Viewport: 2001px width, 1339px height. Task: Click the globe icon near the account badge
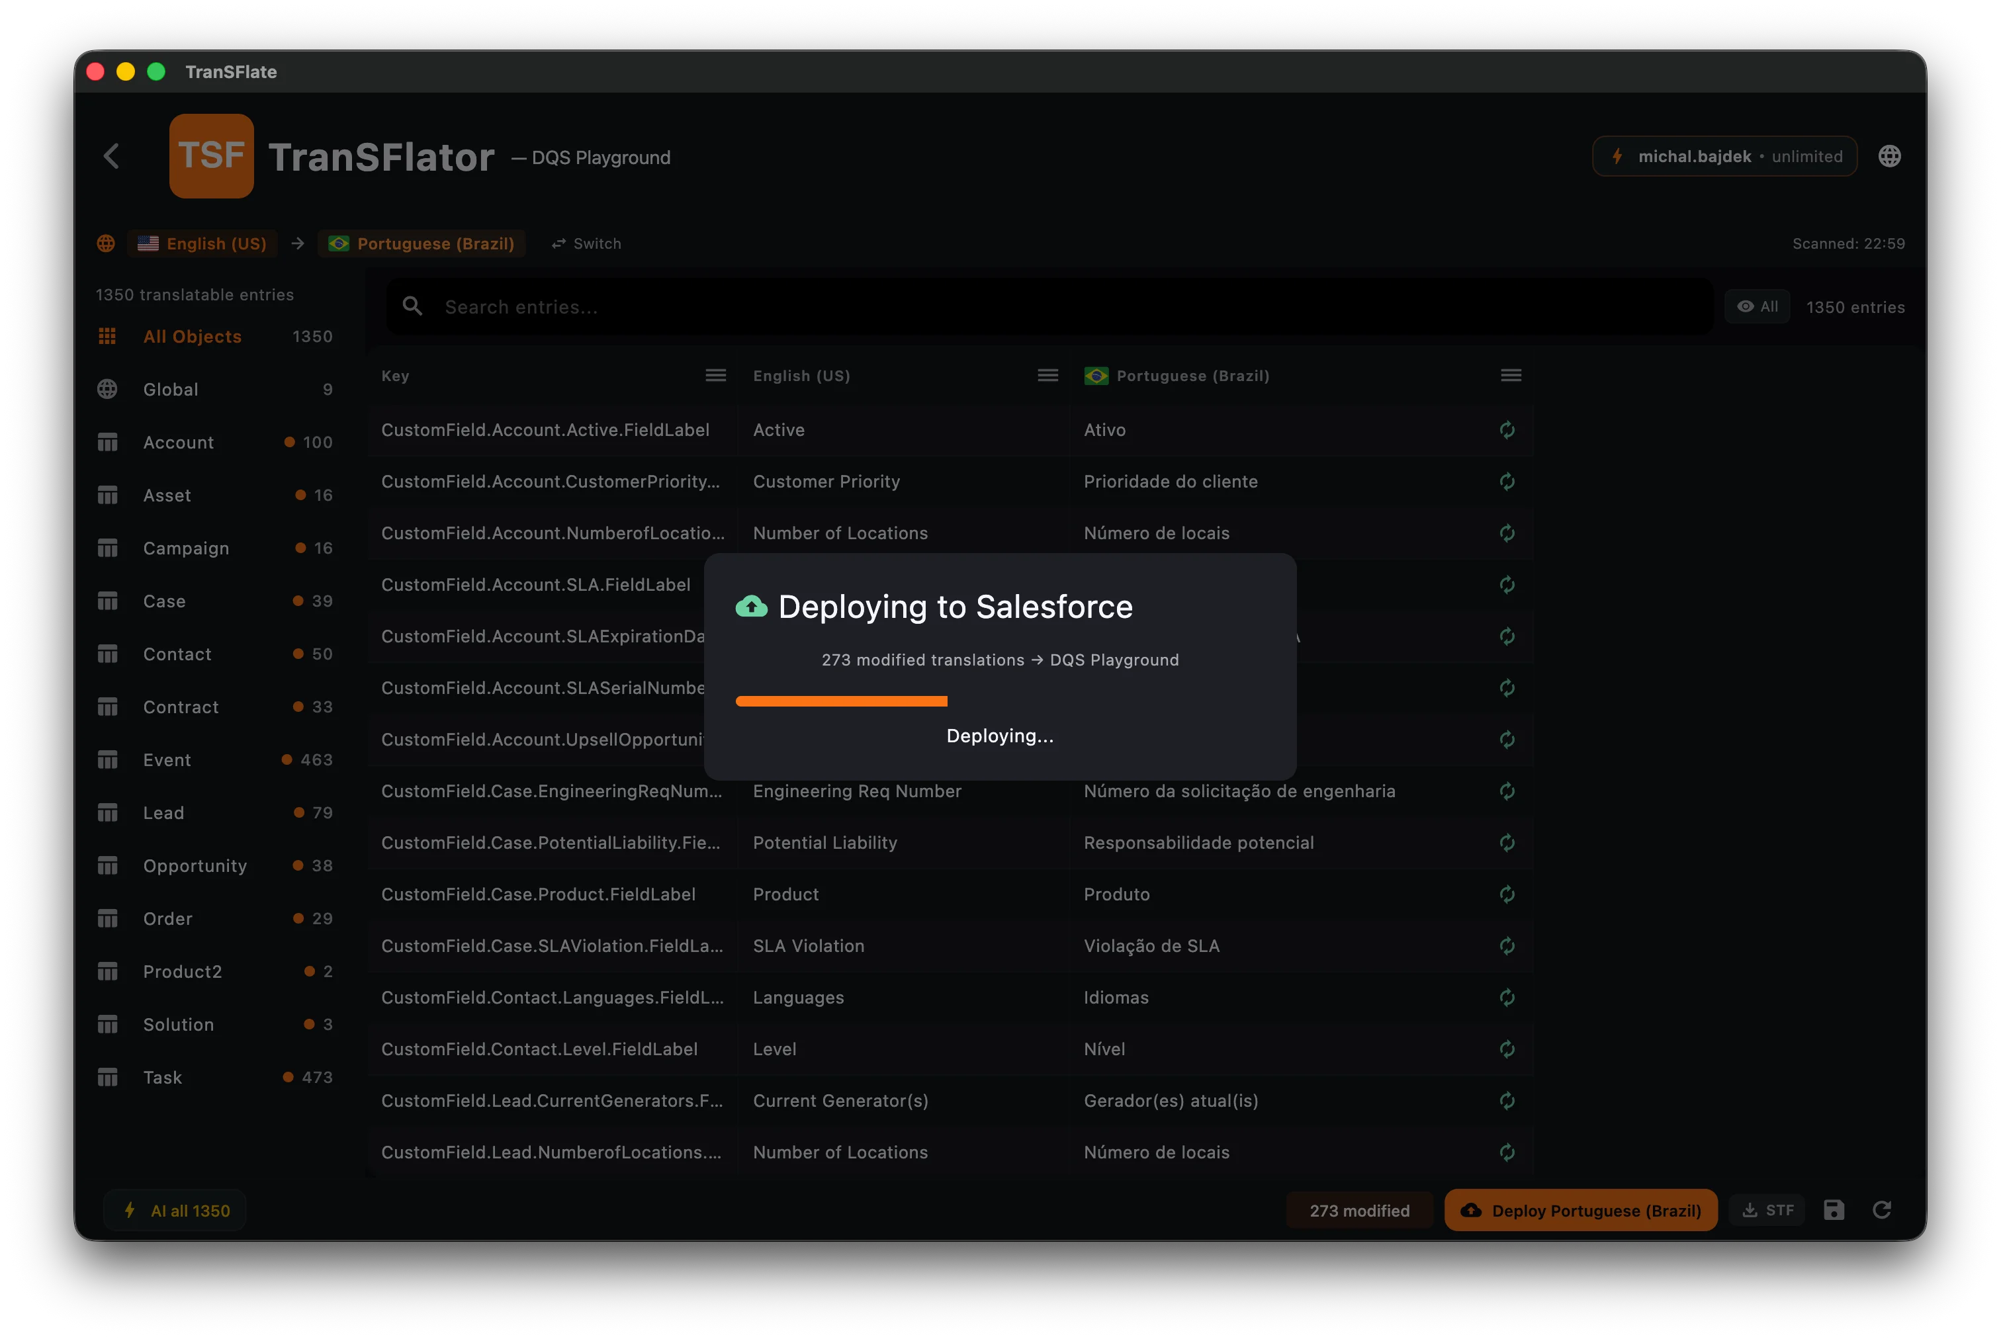click(1890, 155)
